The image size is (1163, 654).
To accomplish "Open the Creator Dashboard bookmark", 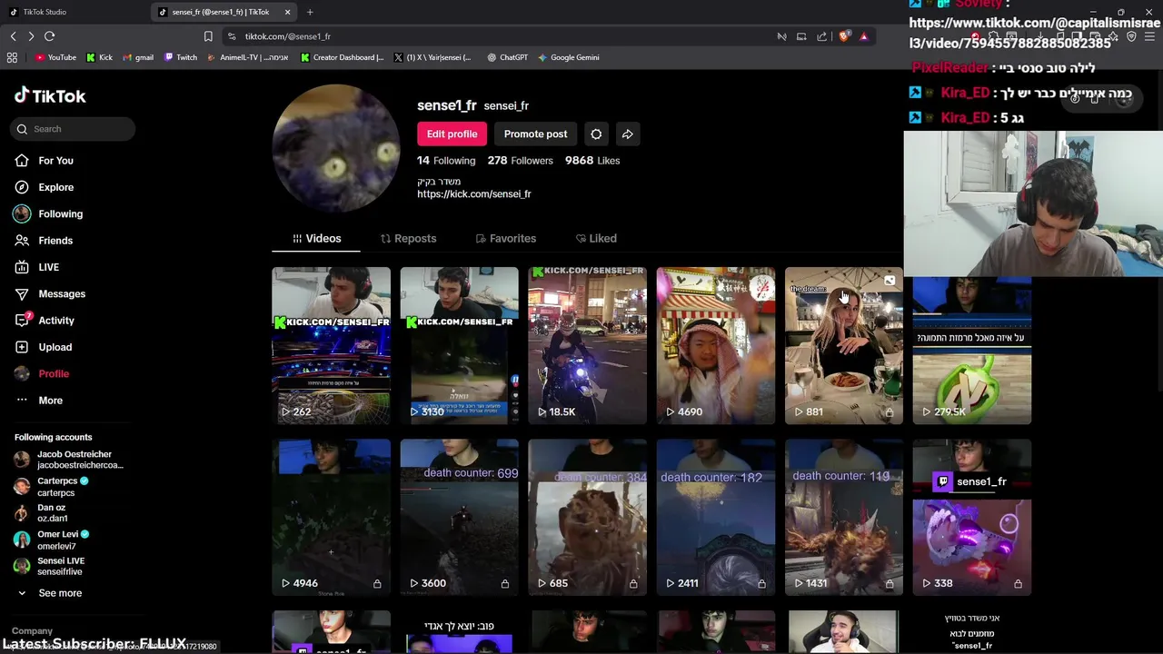I will click(342, 57).
